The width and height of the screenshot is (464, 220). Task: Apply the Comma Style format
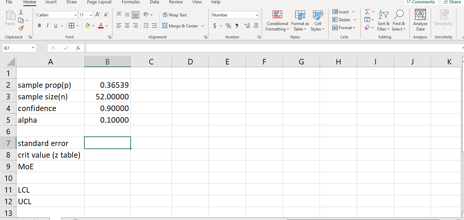point(238,25)
